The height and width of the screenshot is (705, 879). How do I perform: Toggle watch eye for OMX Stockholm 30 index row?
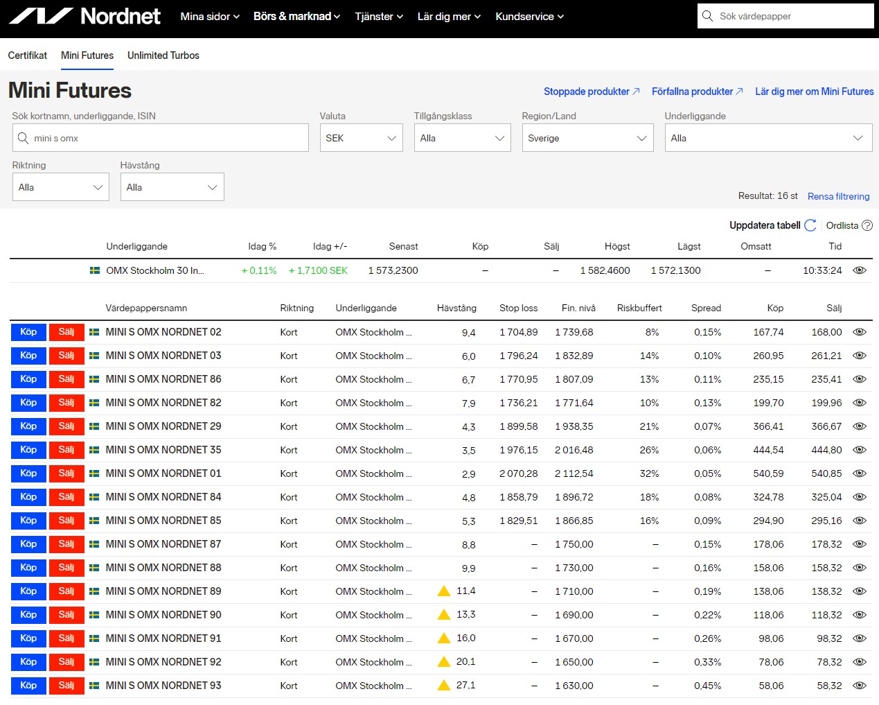(x=860, y=270)
